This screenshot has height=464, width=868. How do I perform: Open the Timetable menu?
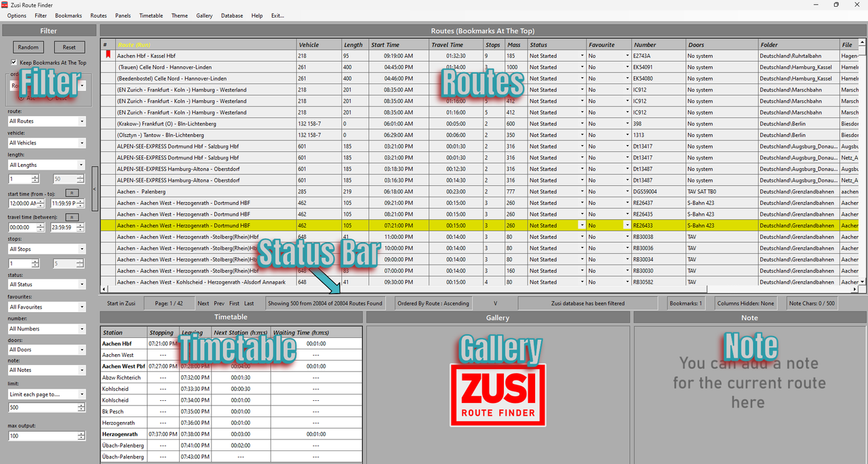coord(151,16)
